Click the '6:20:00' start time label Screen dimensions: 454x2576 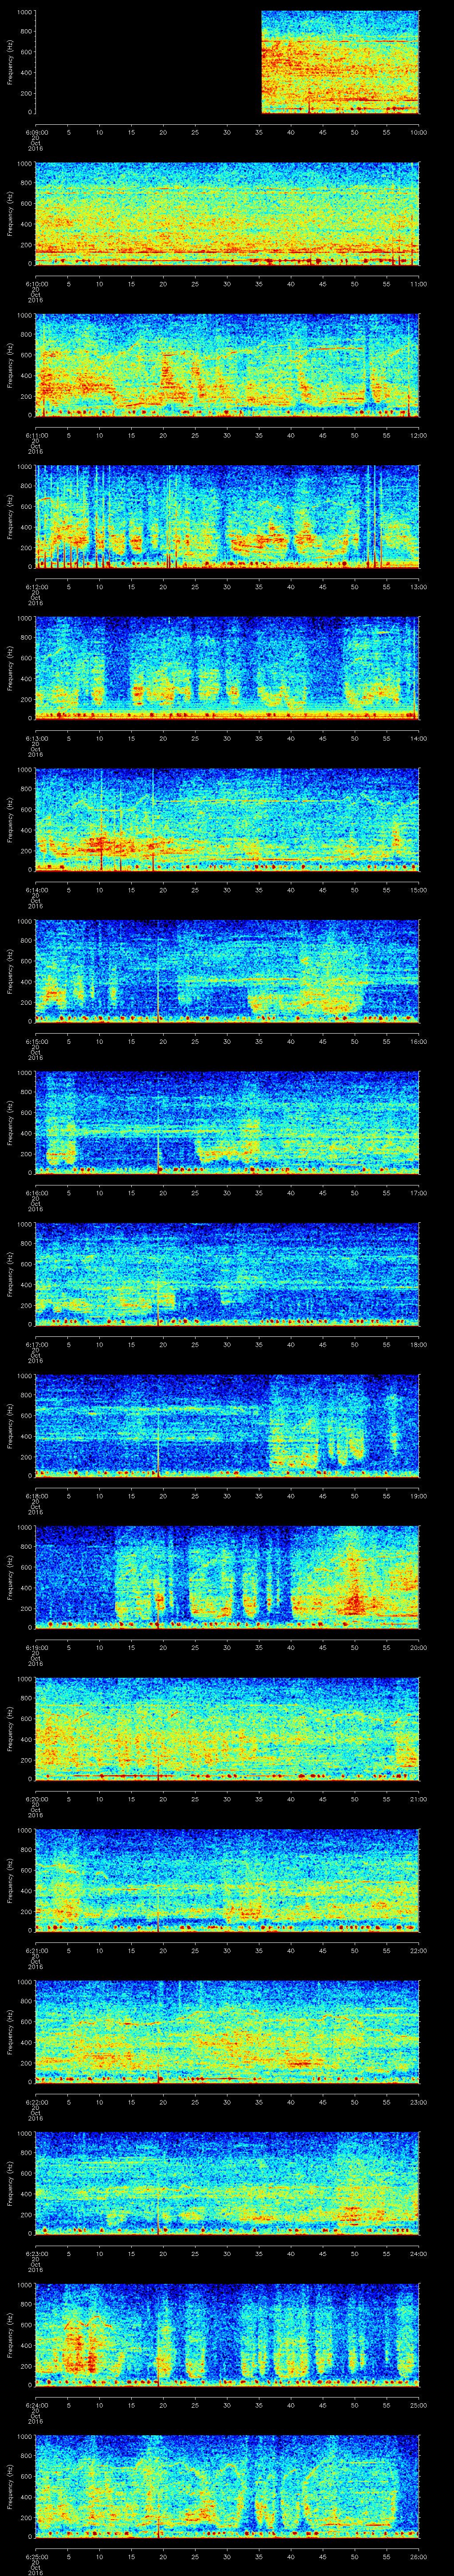click(x=36, y=1799)
